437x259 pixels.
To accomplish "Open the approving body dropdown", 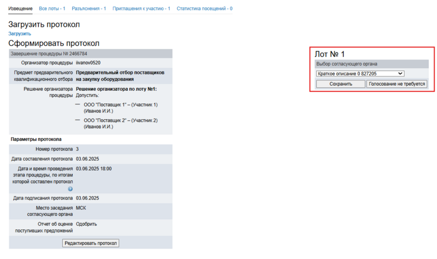I will pyautogui.click(x=359, y=73).
